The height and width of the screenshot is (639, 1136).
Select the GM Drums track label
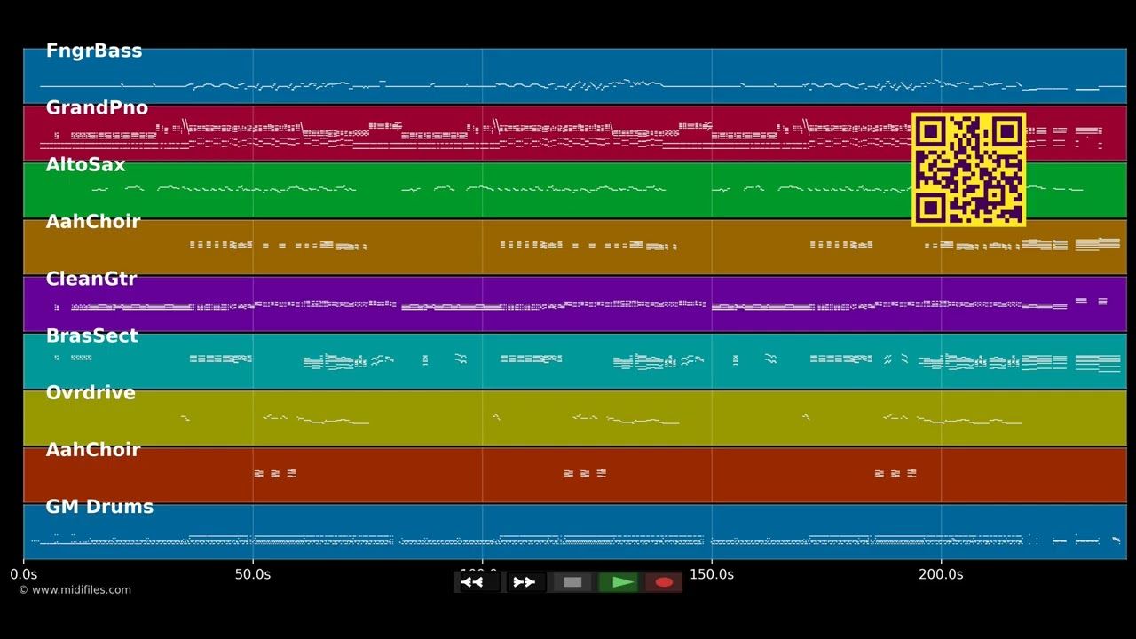click(x=99, y=507)
